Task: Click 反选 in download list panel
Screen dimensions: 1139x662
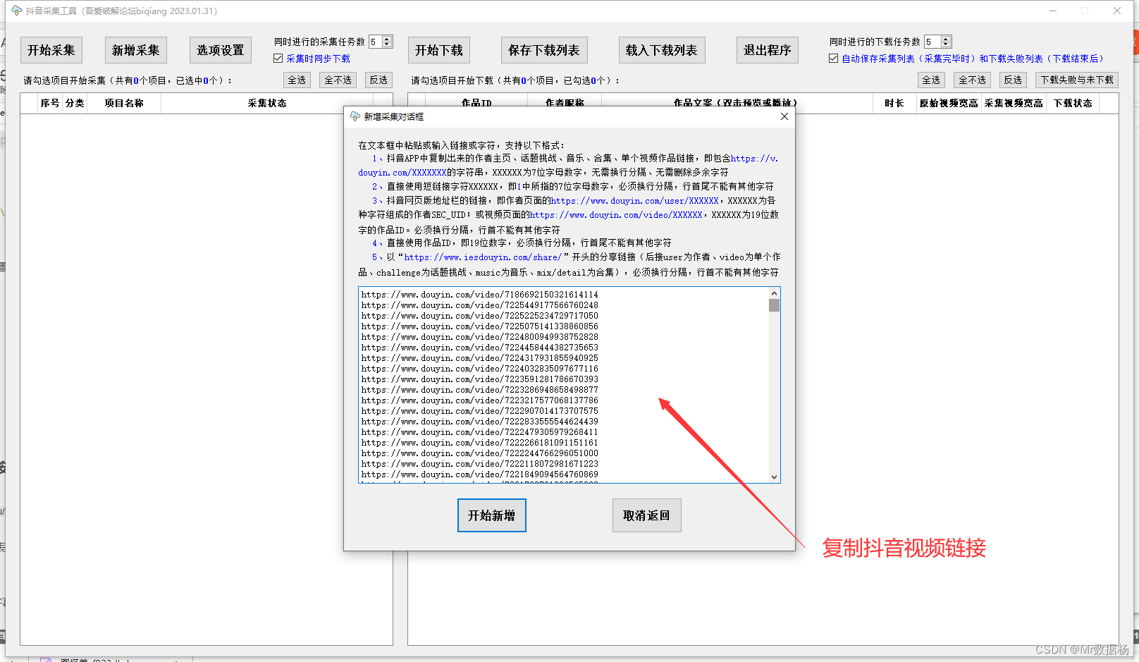Action: (x=1014, y=80)
